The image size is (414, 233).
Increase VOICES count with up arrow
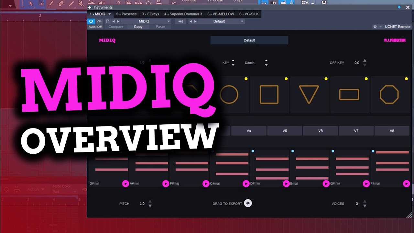point(365,202)
